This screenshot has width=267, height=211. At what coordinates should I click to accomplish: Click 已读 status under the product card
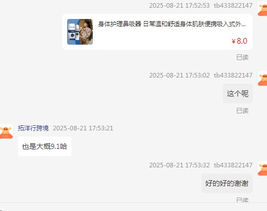pos(242,57)
